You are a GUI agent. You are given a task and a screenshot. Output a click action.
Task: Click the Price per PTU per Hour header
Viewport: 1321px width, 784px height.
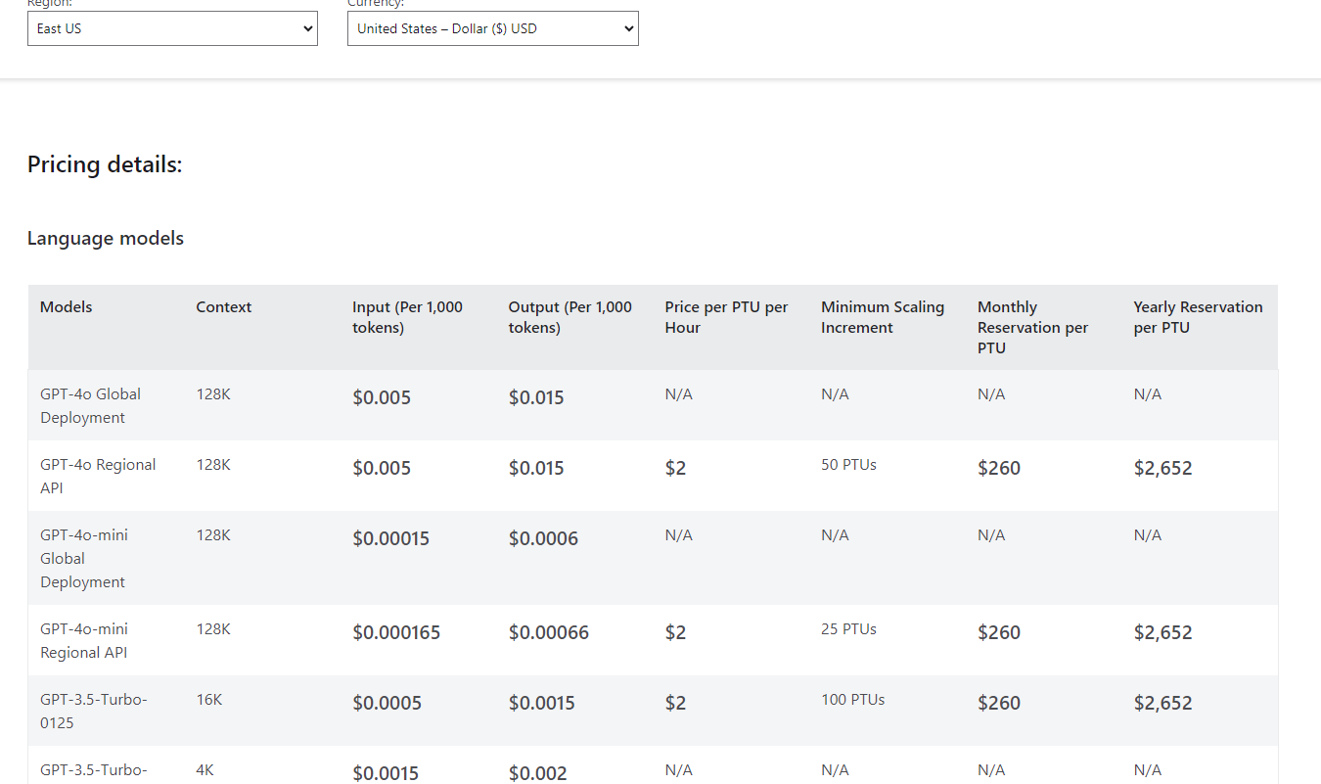point(726,317)
